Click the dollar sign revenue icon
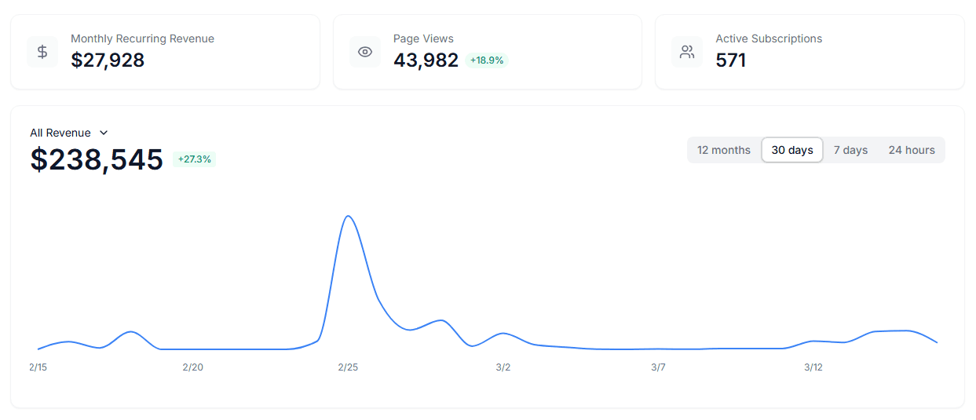976x420 pixels. (42, 52)
